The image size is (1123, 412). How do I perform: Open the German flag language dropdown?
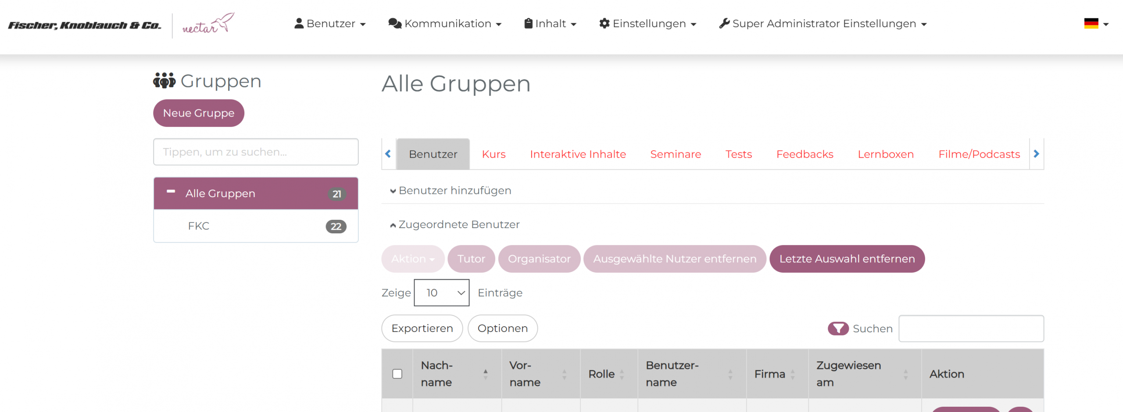[1096, 24]
